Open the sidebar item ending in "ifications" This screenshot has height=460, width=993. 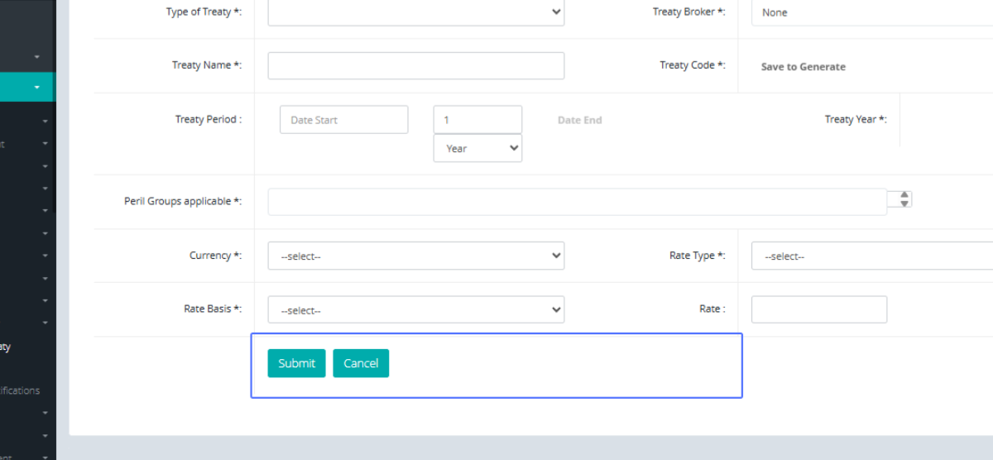click(x=20, y=391)
